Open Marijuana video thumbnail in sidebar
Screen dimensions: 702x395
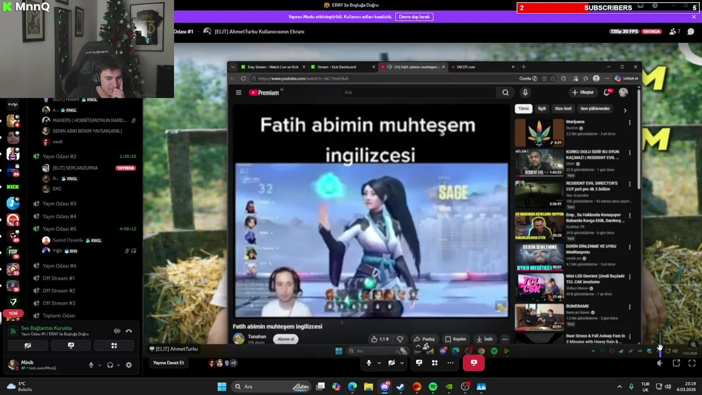point(539,133)
